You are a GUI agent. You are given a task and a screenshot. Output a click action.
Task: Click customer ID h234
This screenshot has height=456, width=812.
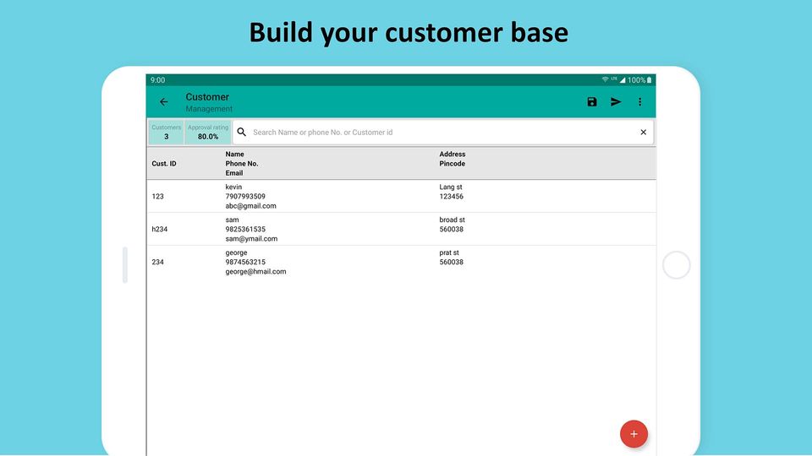(160, 229)
